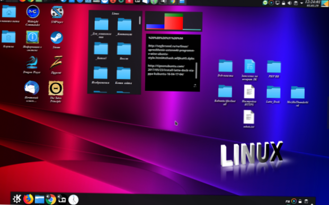The height and width of the screenshot is (205, 329).
Task: Click the tipsonubuntu.com link in notes
Action: click(171, 70)
